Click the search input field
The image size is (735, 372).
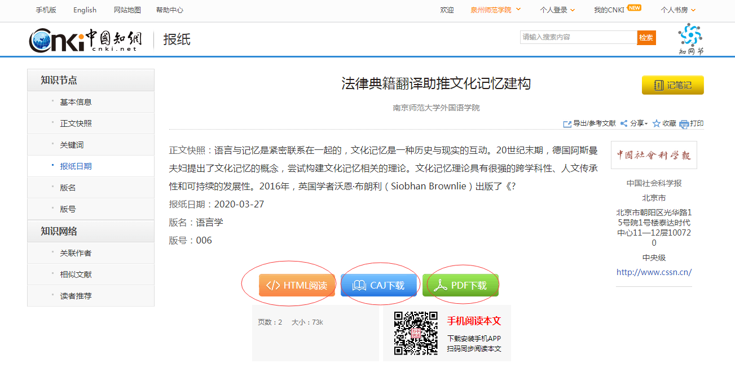point(578,37)
